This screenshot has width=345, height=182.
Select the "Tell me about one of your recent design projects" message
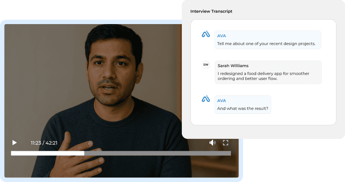click(x=266, y=44)
